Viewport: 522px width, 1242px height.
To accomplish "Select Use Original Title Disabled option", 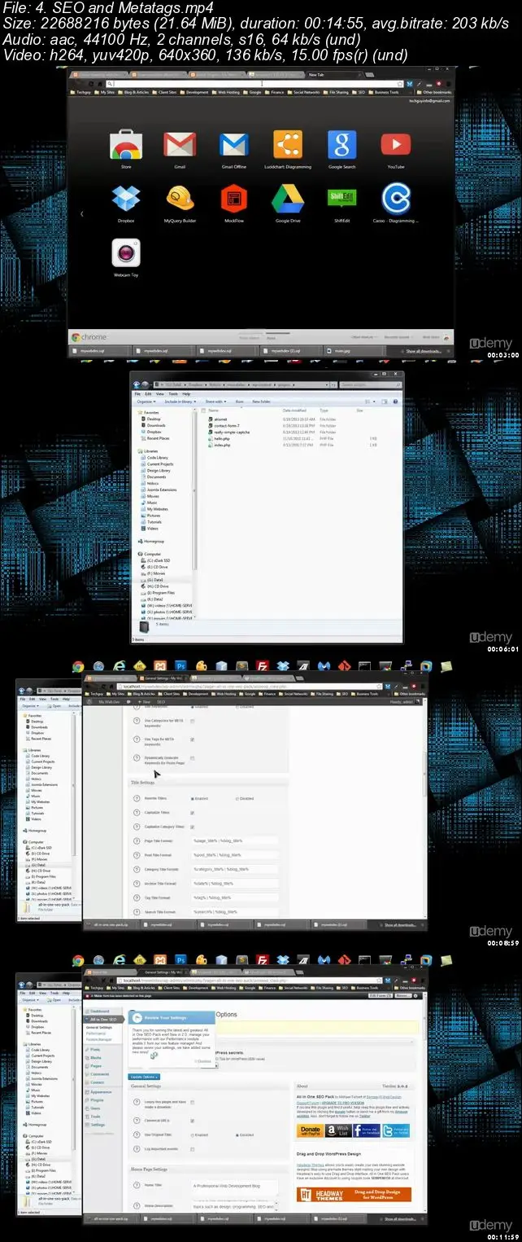I will coord(245,1134).
